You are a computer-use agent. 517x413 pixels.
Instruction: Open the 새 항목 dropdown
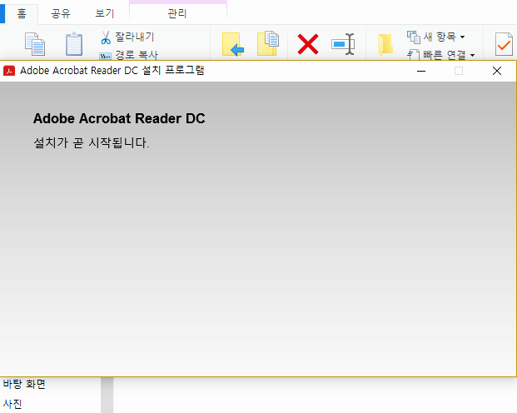436,37
